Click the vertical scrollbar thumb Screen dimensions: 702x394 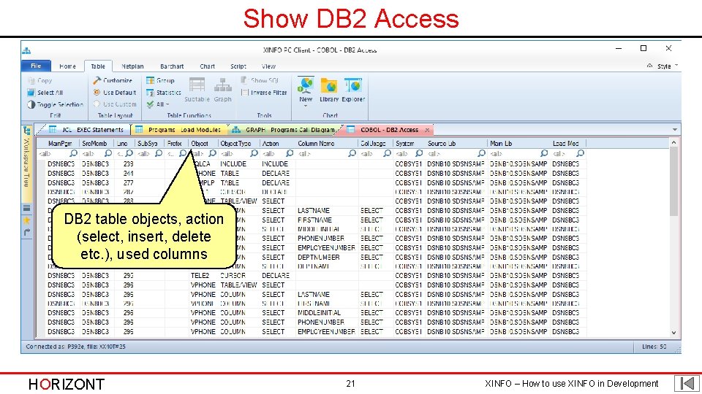pyautogui.click(x=673, y=181)
